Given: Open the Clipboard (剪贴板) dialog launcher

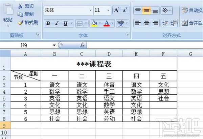Looking at the screenshot, I should [38, 34].
